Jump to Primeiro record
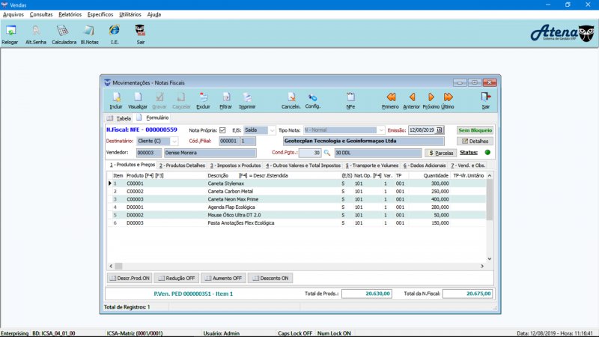This screenshot has height=337, width=599. 390,99
